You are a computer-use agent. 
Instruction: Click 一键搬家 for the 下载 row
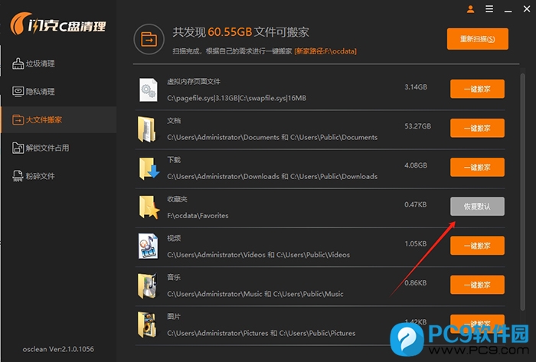[477, 168]
